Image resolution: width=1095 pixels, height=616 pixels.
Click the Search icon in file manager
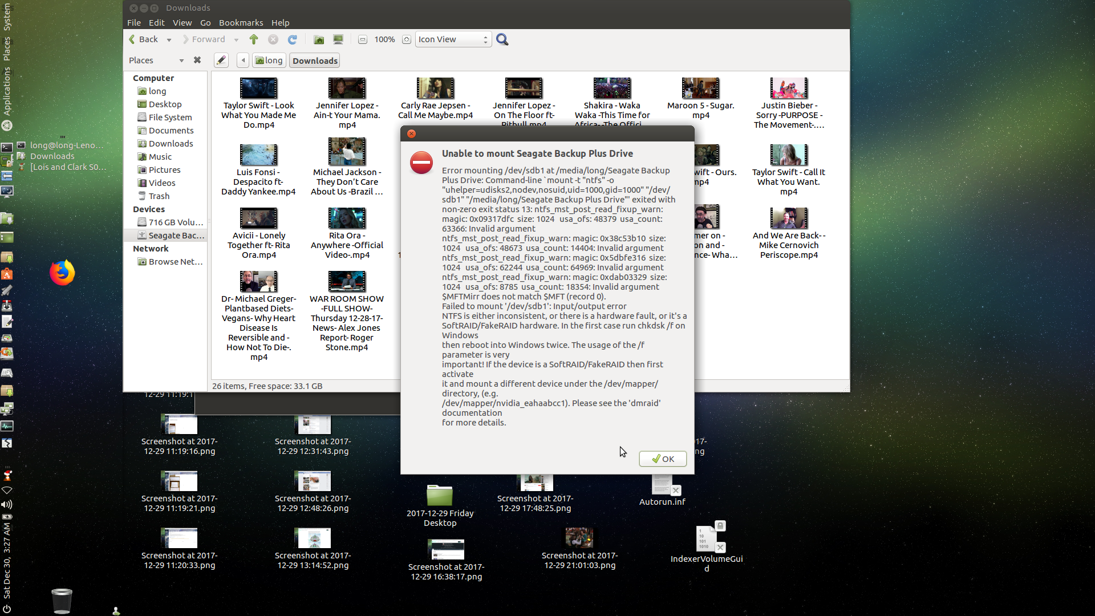502,39
